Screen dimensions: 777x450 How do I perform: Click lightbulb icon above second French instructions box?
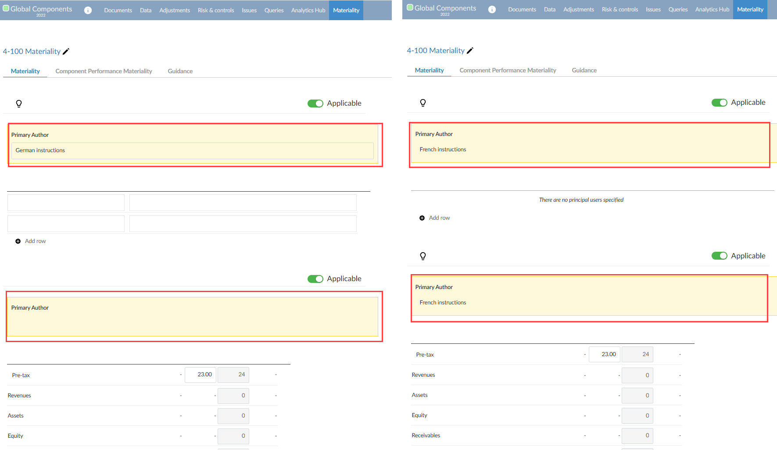click(x=423, y=256)
